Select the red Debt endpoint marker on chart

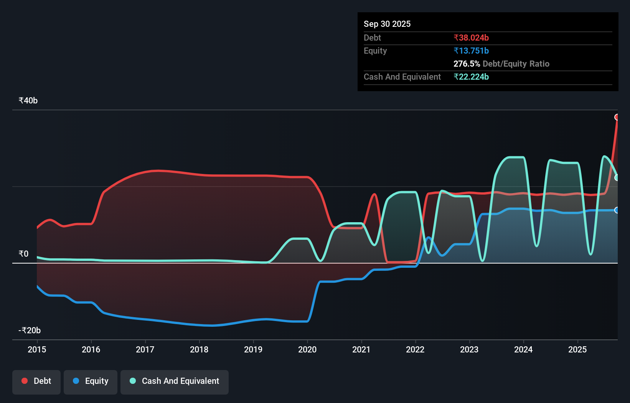click(617, 117)
